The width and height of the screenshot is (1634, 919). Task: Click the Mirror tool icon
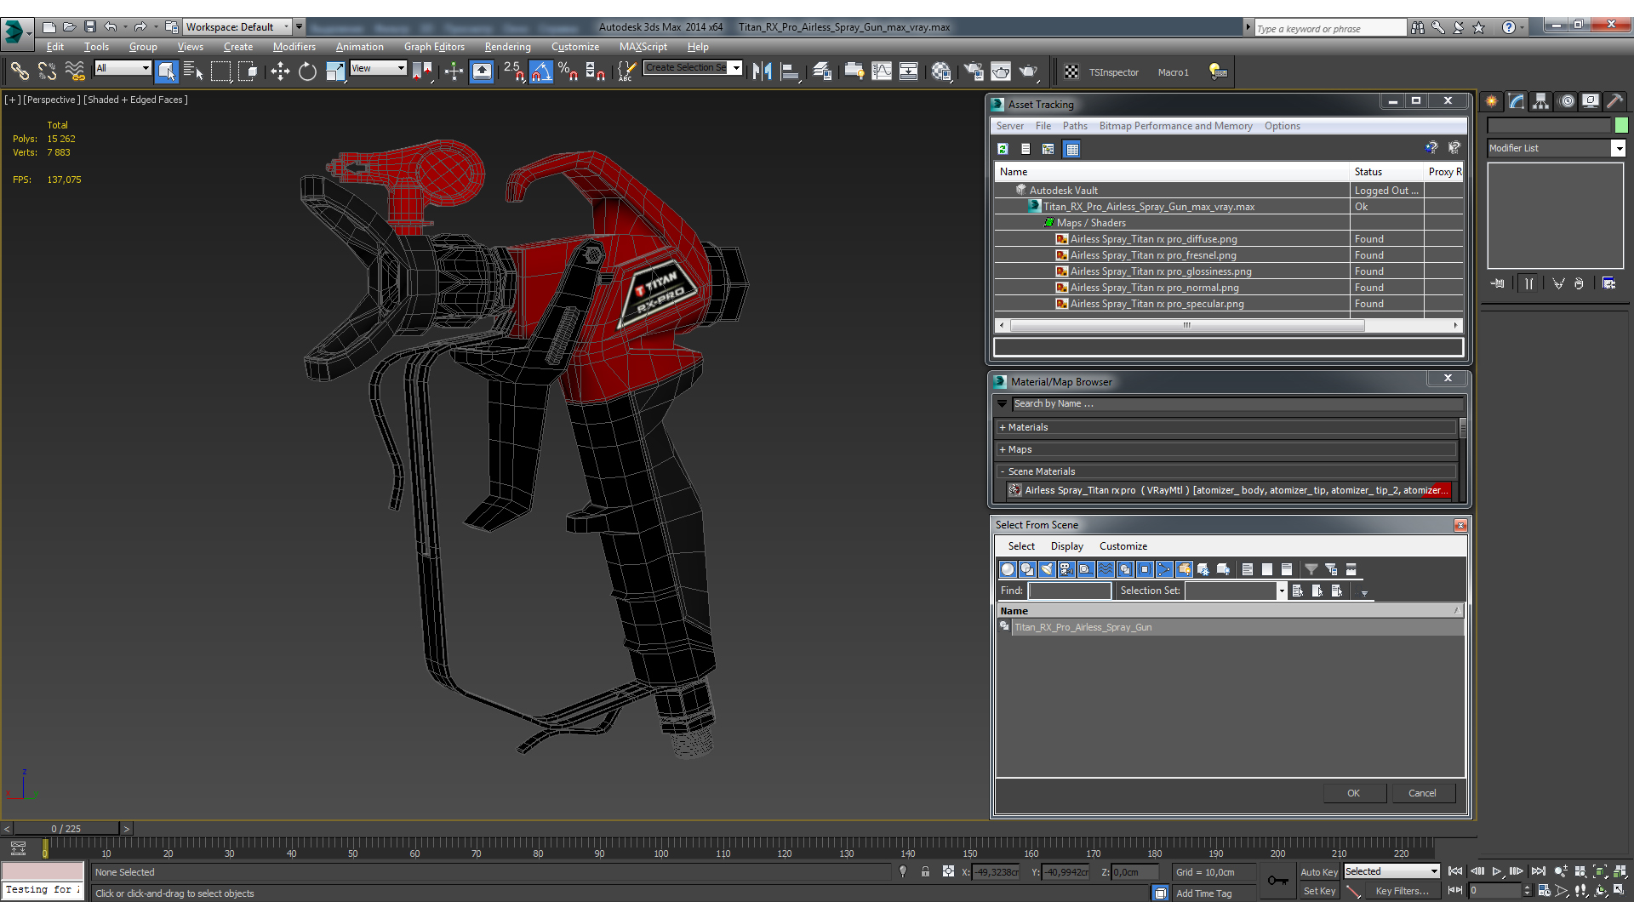[762, 72]
